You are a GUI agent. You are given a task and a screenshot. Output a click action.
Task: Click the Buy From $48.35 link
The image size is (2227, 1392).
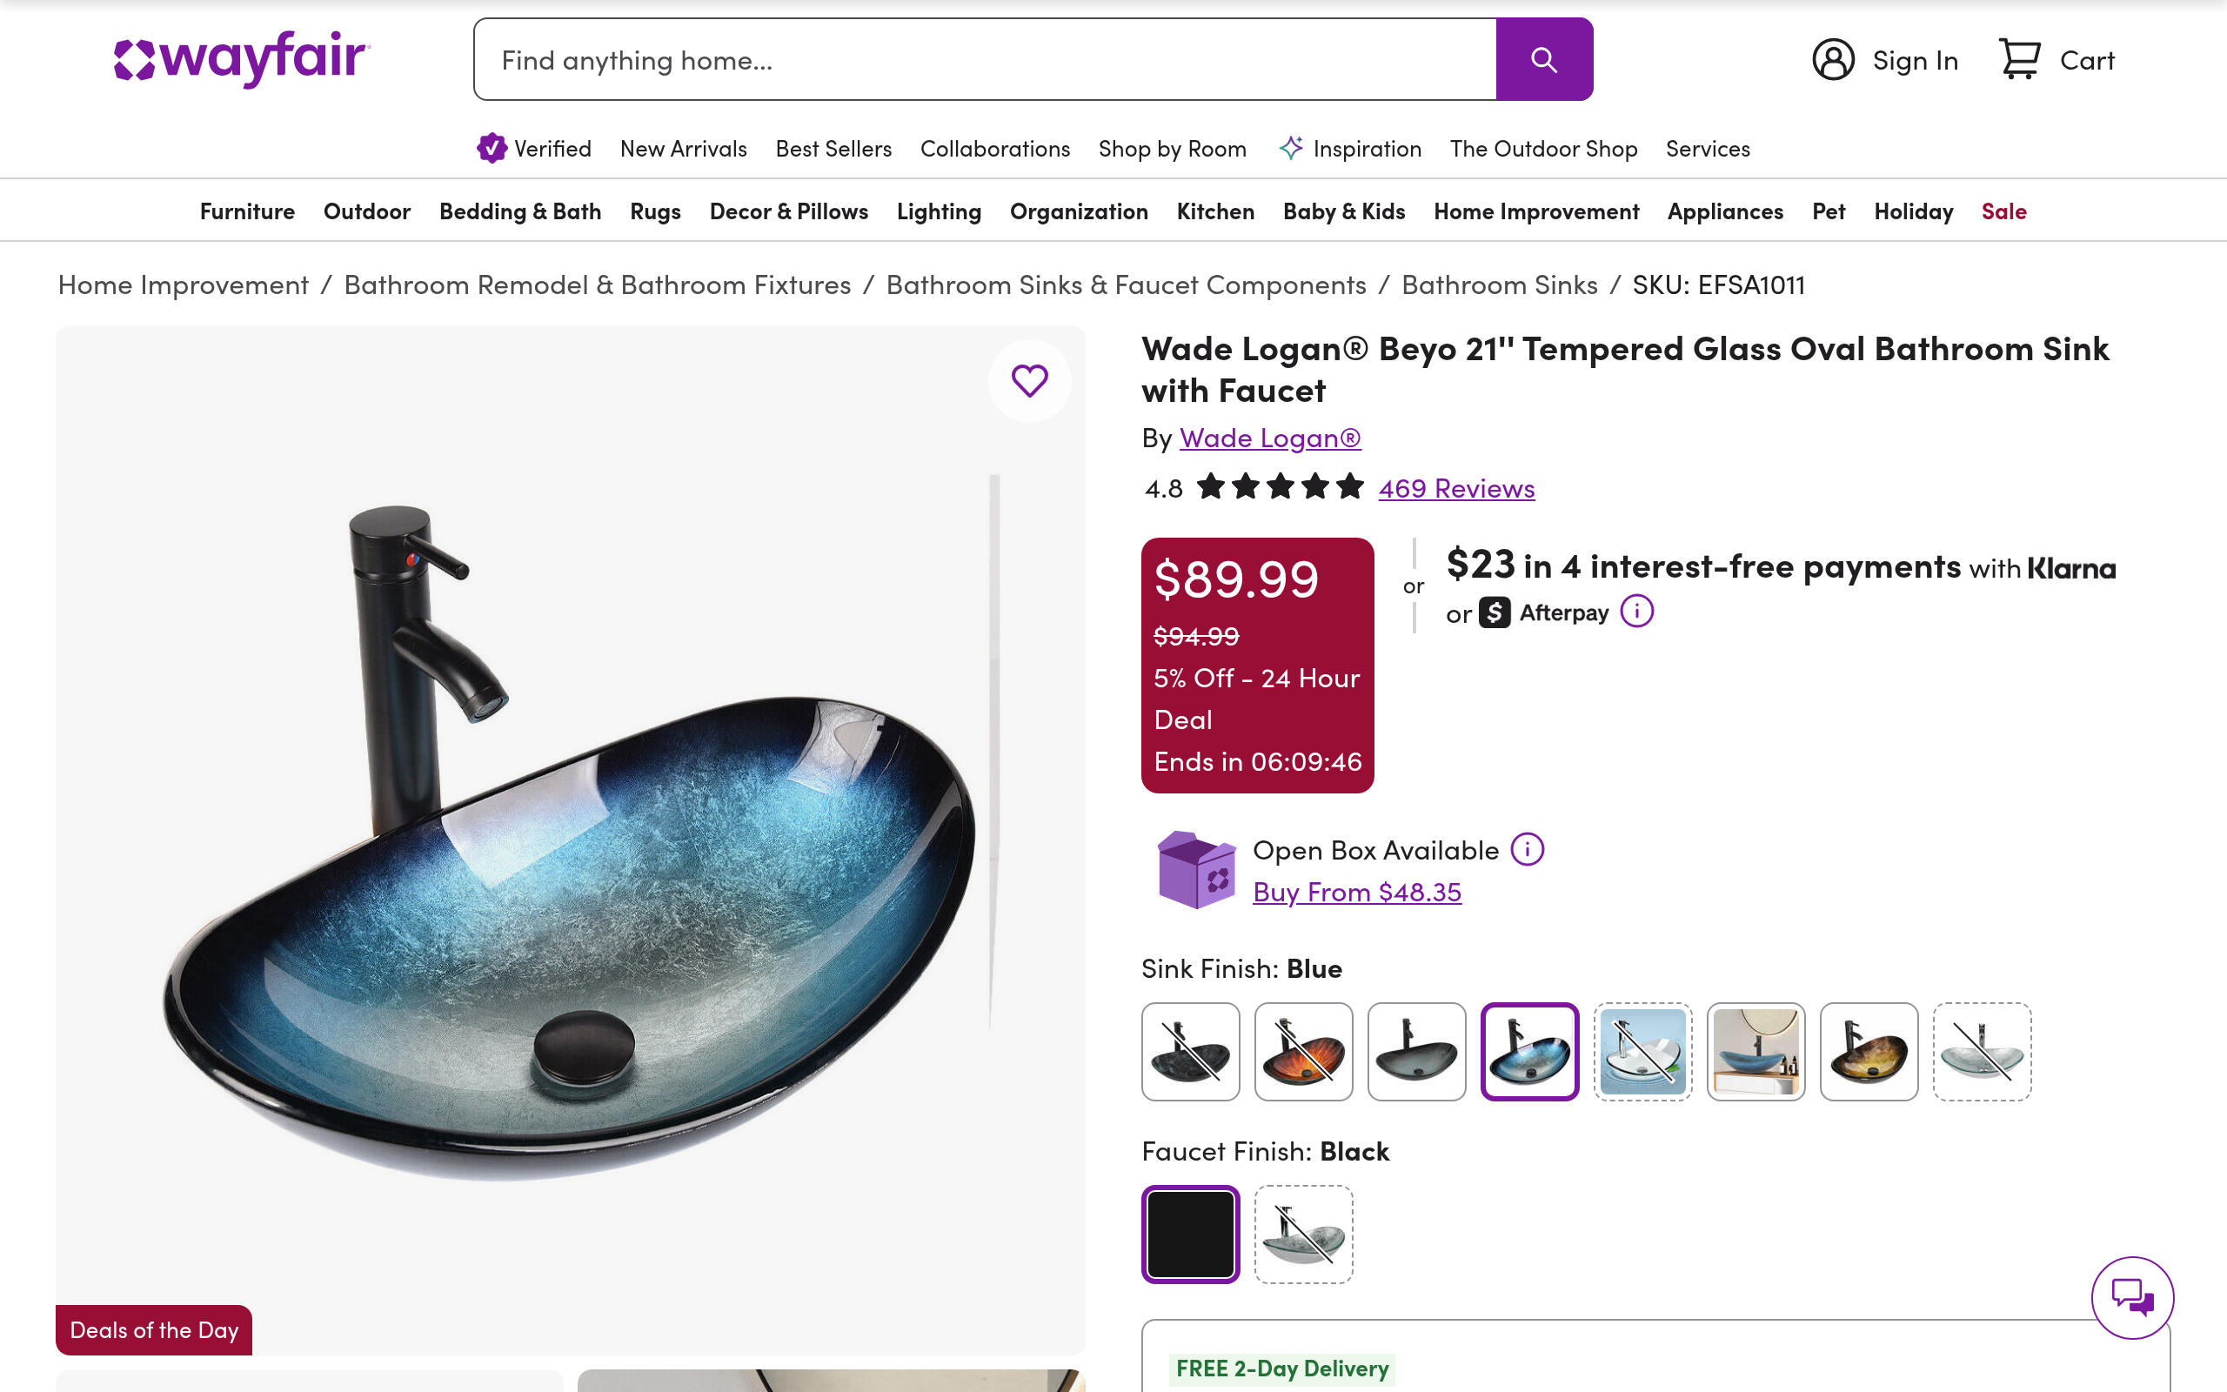[x=1356, y=891]
